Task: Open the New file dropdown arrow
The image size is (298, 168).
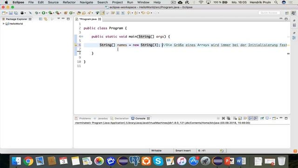Action: pyautogui.click(x=7, y=13)
